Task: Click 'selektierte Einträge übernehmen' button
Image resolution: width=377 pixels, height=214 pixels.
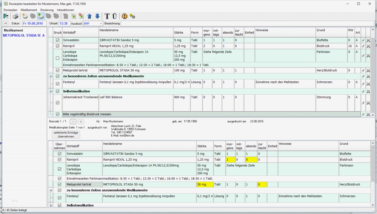Action: pyautogui.click(x=66, y=135)
